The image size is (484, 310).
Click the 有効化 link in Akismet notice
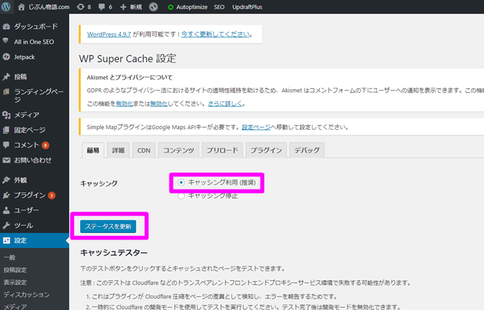click(x=124, y=104)
